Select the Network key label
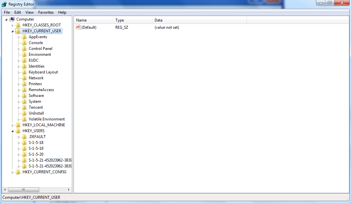351x203 pixels. pos(36,78)
